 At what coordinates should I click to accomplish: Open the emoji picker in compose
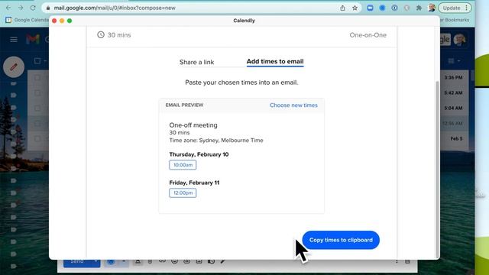coord(175,261)
